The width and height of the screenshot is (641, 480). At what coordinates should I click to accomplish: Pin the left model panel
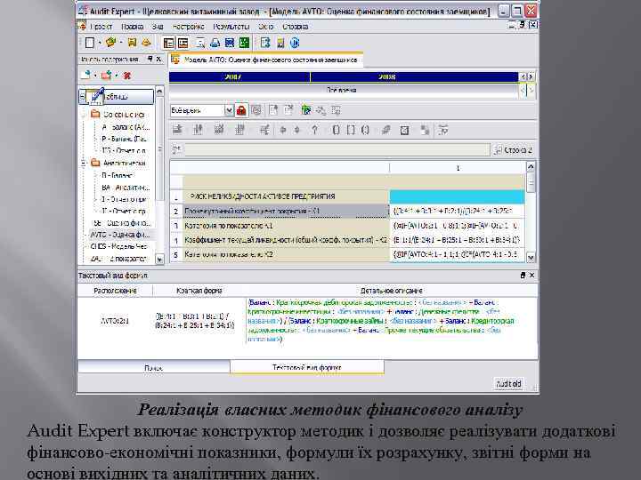click(150, 60)
